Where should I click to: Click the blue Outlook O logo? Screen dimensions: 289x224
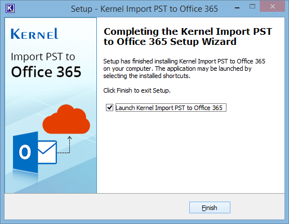click(25, 152)
